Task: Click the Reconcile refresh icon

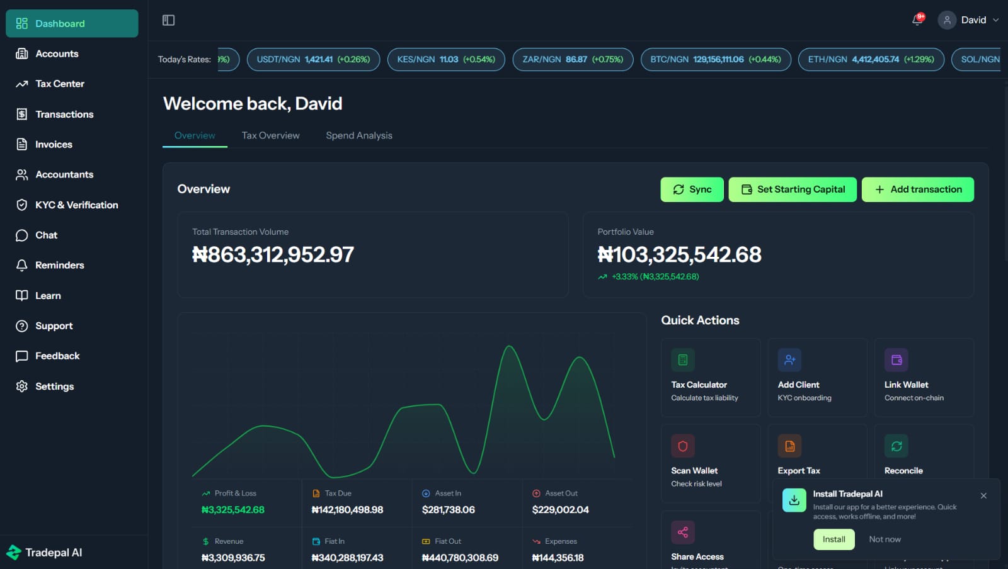Action: (x=896, y=446)
